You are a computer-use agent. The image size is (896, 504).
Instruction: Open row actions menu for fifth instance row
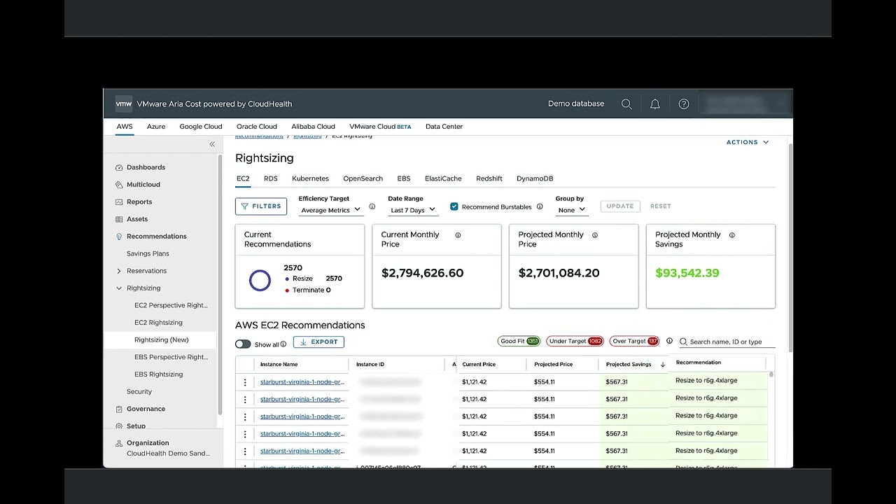tap(245, 451)
